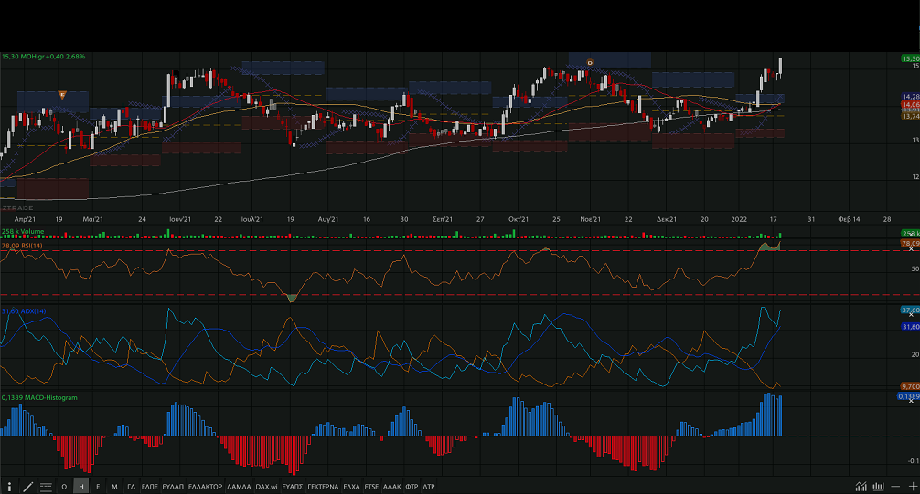This screenshot has width=920, height=494.
Task: Zoom in with the plus icon
Action: tap(912, 487)
